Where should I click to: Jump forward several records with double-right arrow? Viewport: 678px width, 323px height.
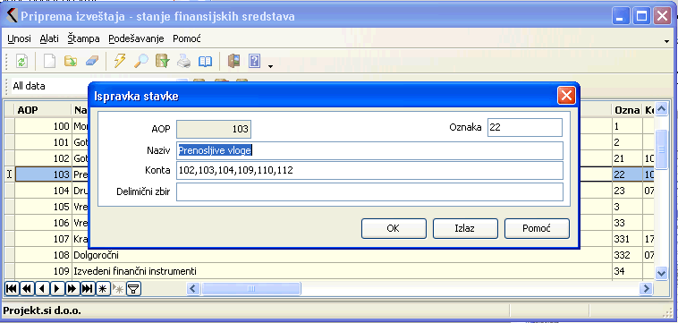pos(72,289)
